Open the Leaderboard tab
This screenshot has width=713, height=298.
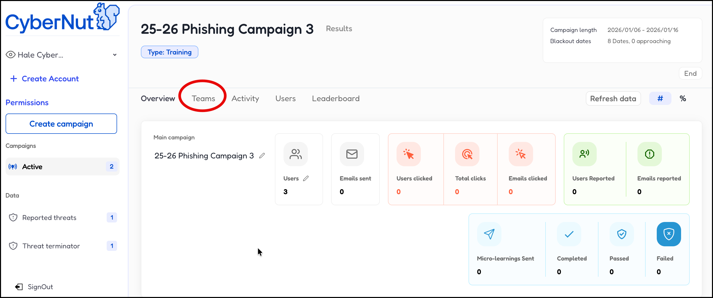point(335,99)
